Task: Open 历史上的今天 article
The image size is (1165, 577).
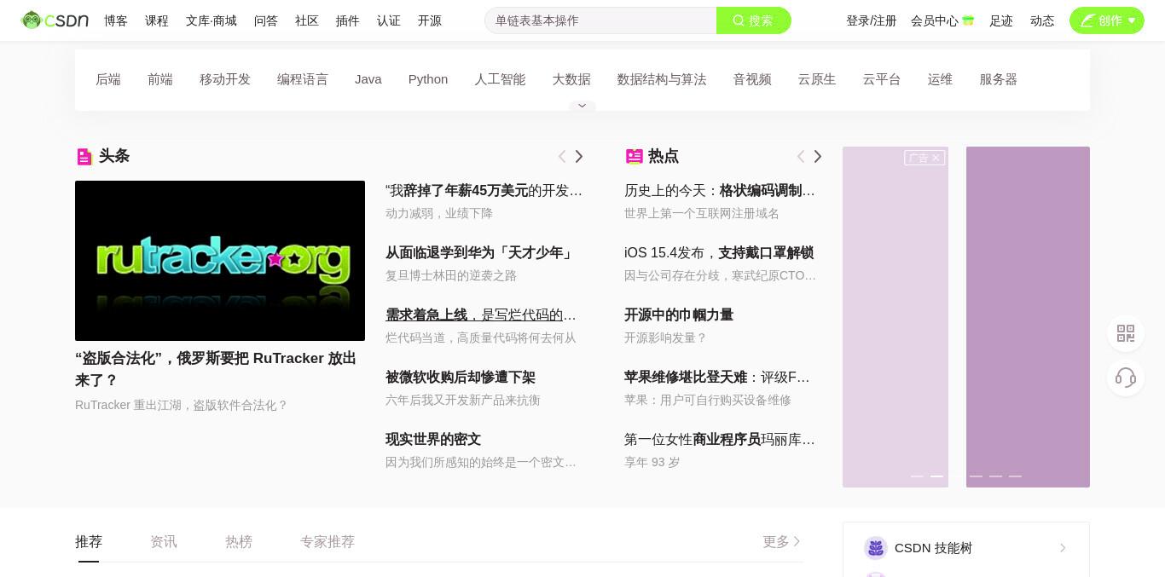Action: [720, 191]
